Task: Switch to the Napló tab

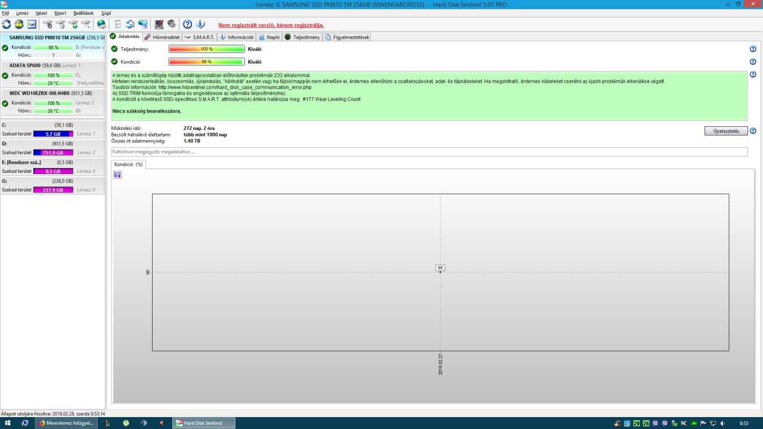Action: (x=269, y=37)
